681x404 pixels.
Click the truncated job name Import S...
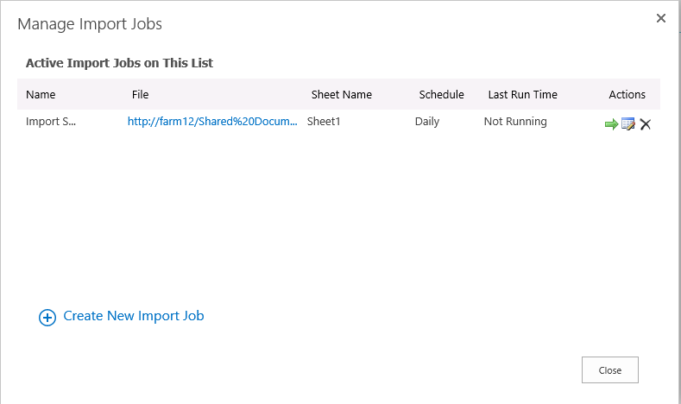(51, 121)
